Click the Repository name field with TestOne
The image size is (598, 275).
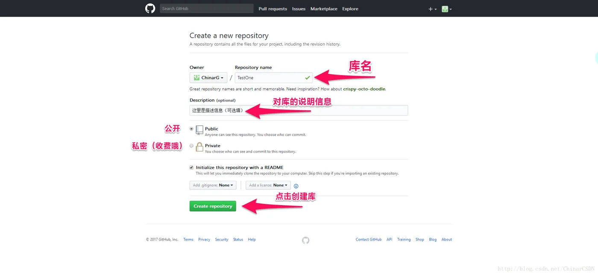click(274, 78)
